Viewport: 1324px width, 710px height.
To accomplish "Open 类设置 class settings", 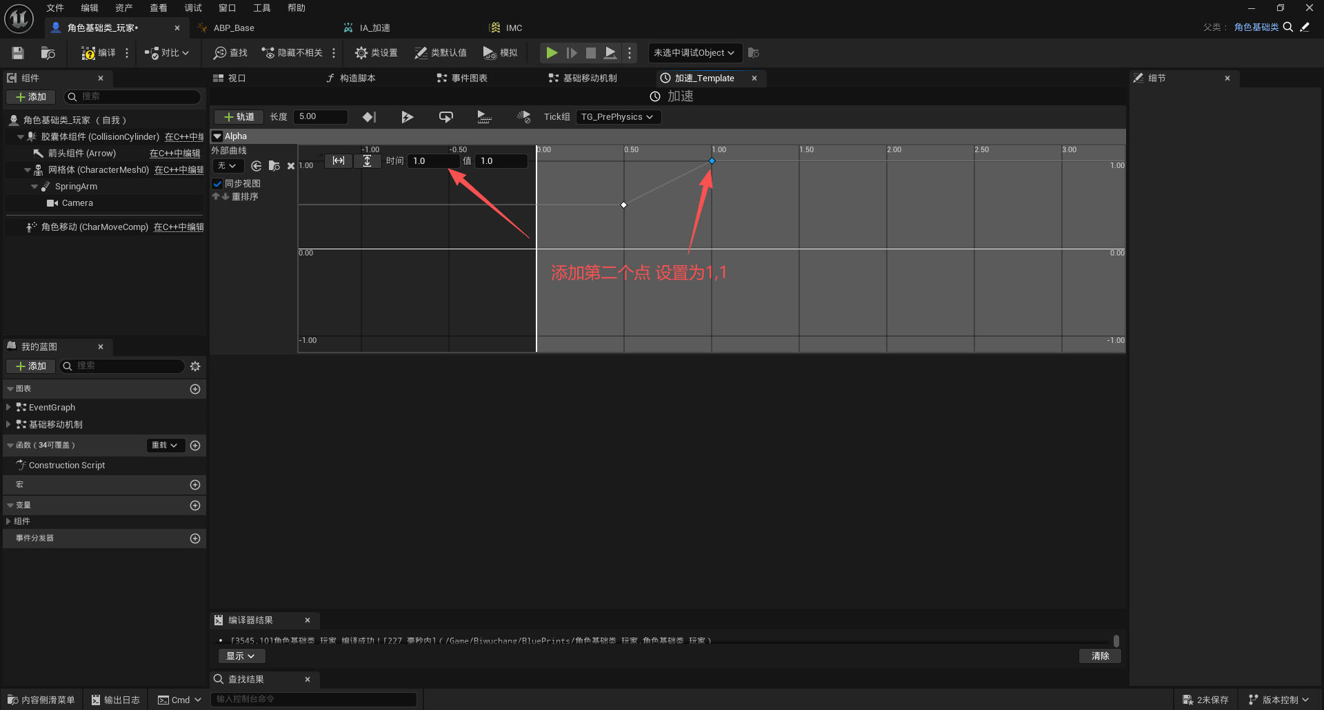I will 376,53.
